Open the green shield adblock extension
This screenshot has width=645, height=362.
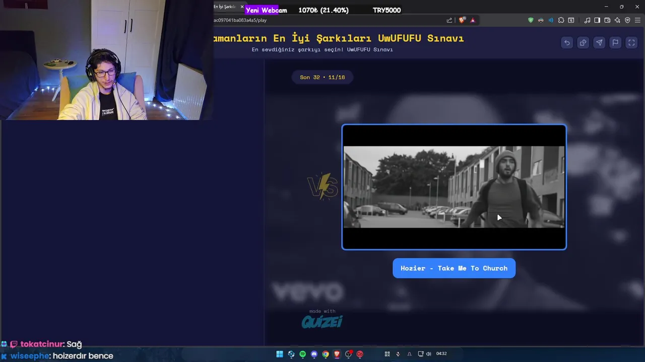[531, 20]
